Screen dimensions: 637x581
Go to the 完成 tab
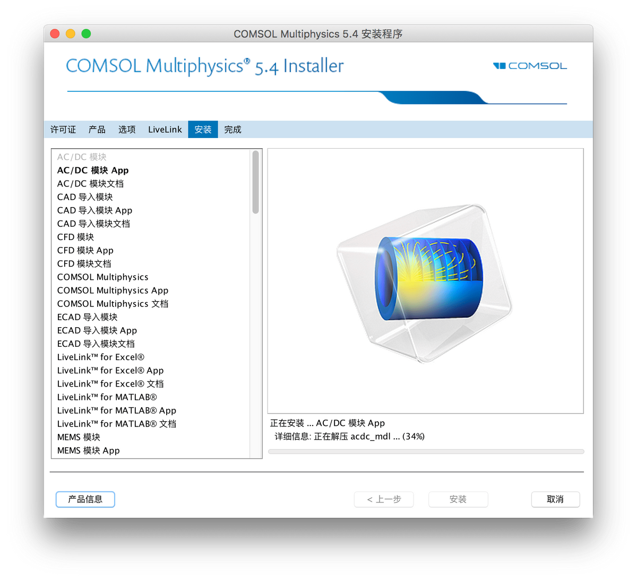click(233, 130)
